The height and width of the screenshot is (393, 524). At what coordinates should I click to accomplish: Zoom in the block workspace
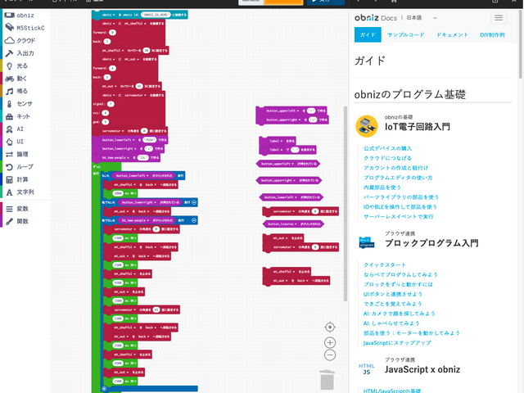(330, 342)
